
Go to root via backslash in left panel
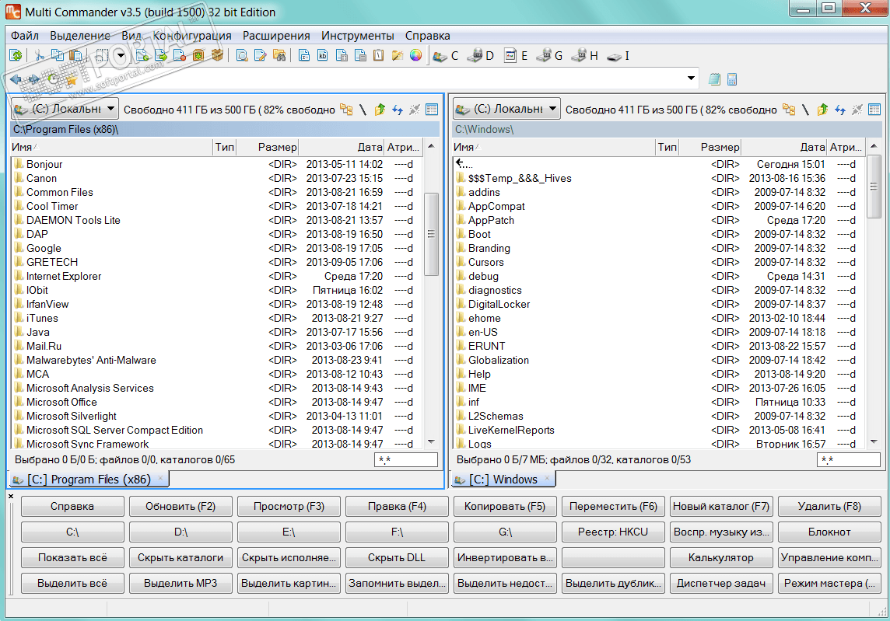[x=363, y=110]
